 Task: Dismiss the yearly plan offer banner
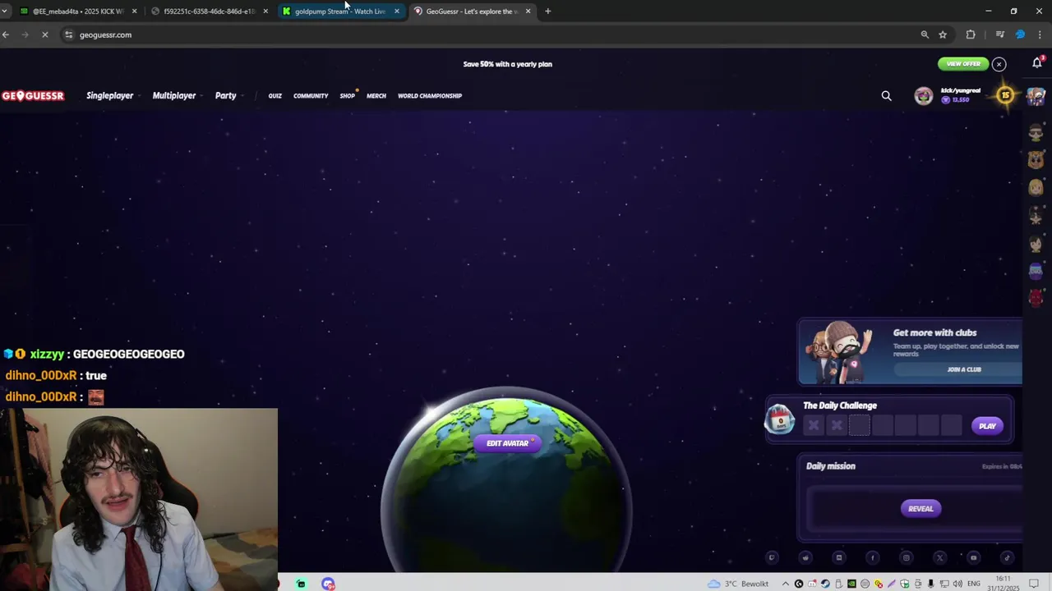[999, 64]
